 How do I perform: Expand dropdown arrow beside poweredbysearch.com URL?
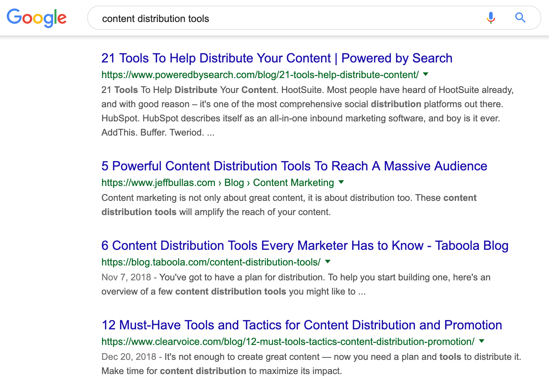[426, 74]
